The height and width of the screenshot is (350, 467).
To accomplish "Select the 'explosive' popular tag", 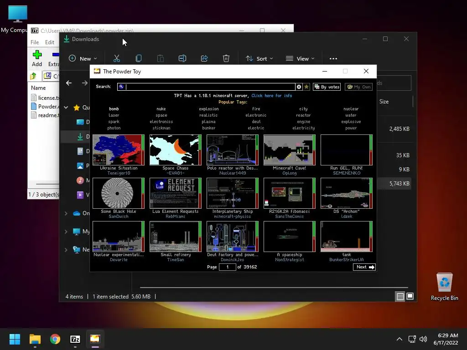I will click(x=351, y=121).
